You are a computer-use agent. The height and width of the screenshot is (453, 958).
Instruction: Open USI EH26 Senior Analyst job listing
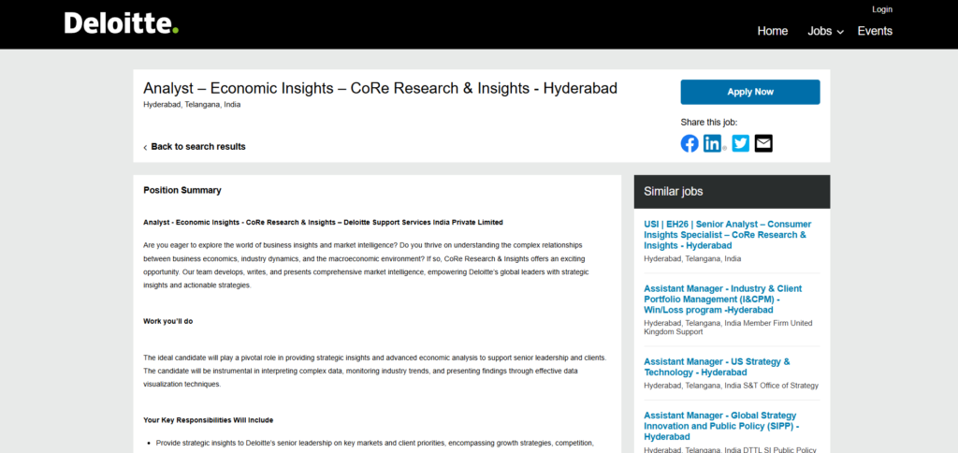pos(727,235)
